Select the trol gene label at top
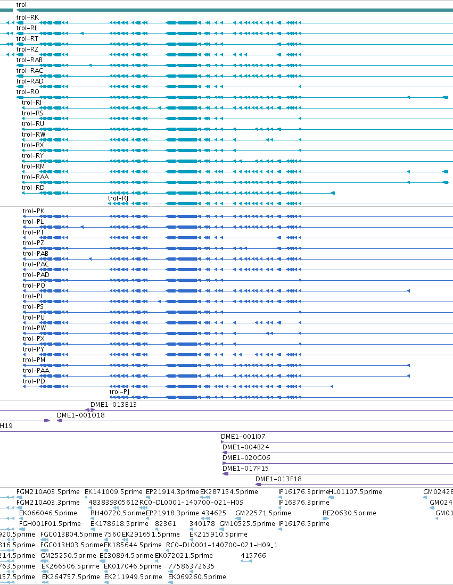This screenshot has height=585, width=453. (x=21, y=5)
